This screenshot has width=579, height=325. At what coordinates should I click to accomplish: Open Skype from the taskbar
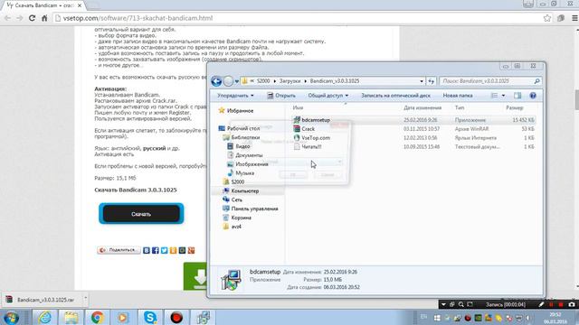pos(150,317)
